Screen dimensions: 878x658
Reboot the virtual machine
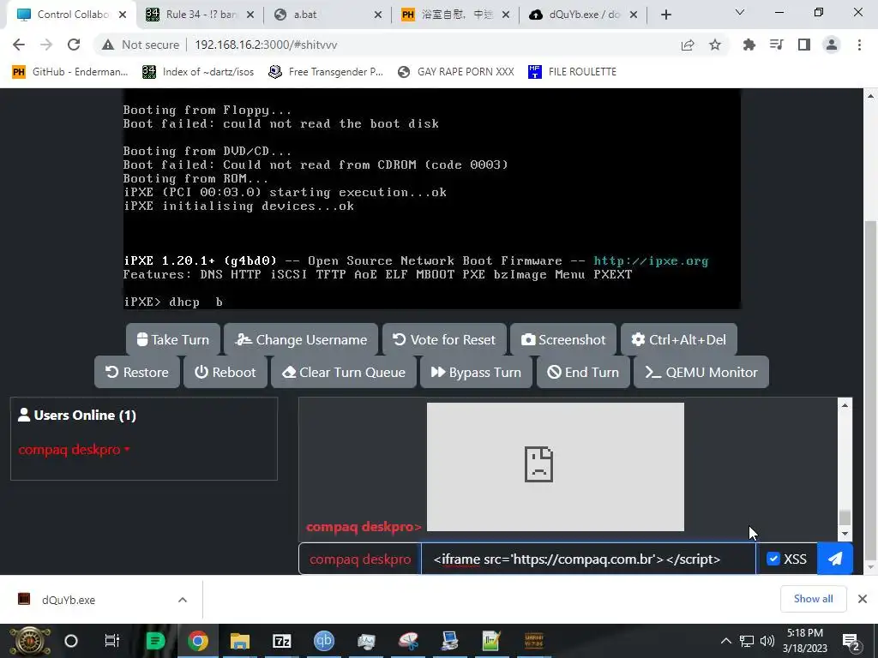[x=226, y=372]
